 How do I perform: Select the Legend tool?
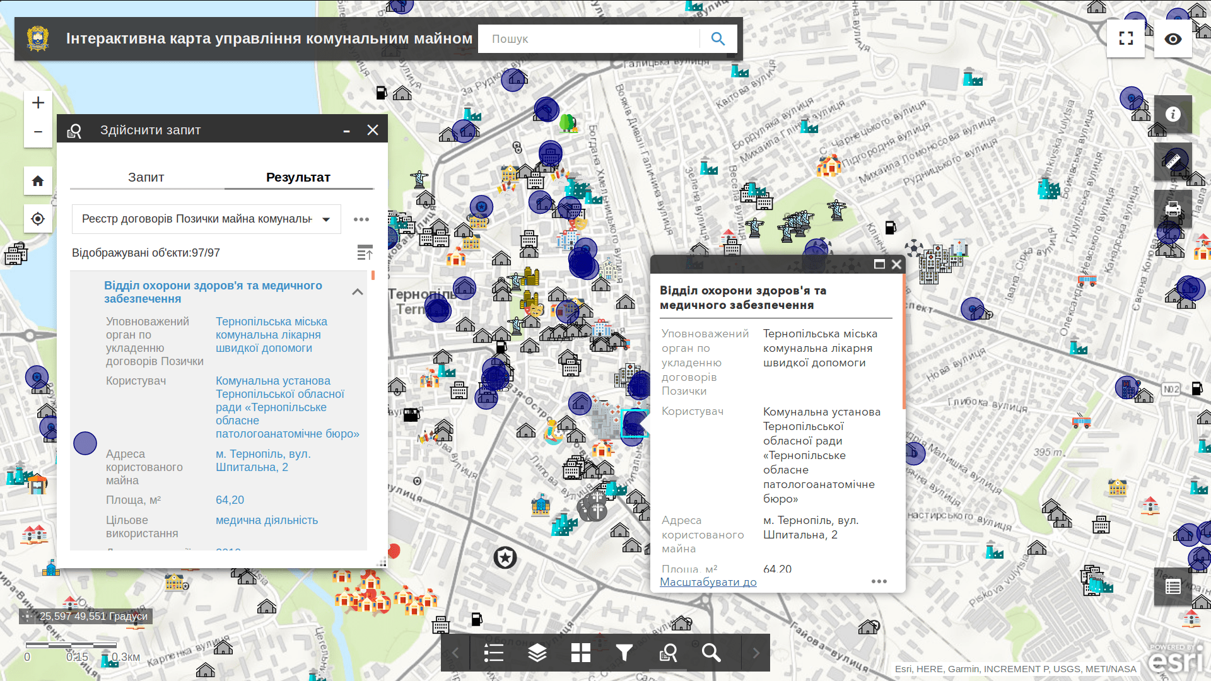pyautogui.click(x=494, y=653)
